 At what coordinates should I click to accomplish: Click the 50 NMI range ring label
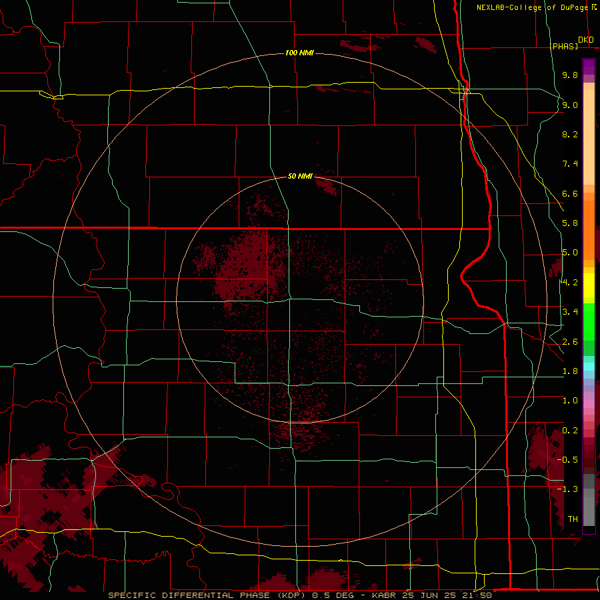[300, 176]
